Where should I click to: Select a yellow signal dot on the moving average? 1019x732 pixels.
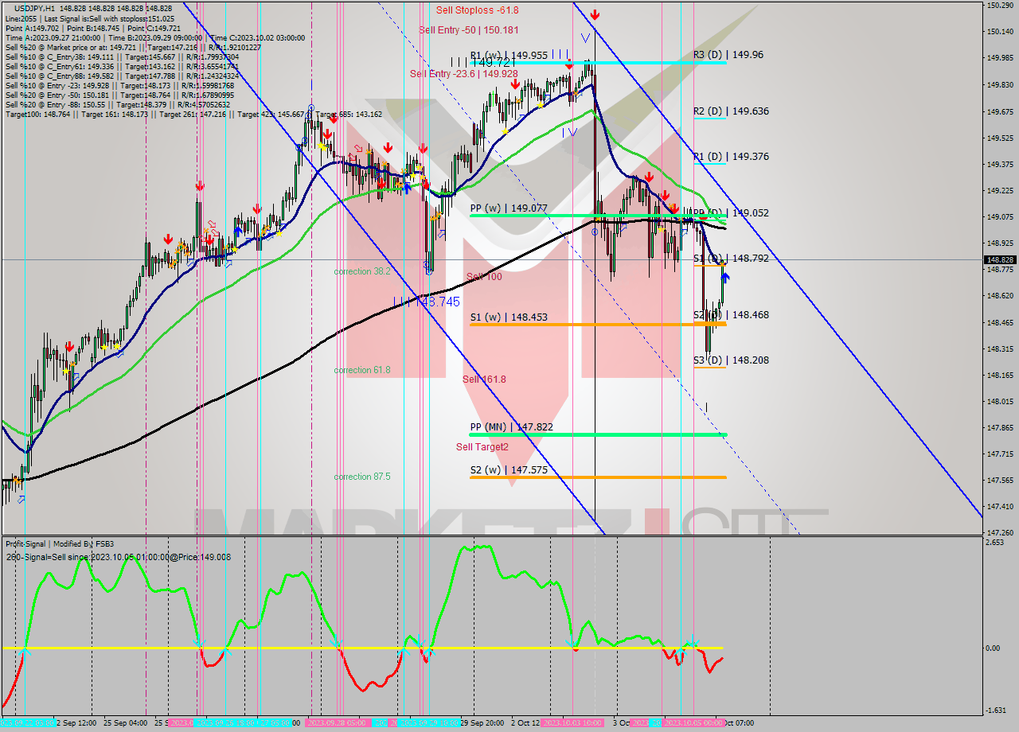[541, 106]
